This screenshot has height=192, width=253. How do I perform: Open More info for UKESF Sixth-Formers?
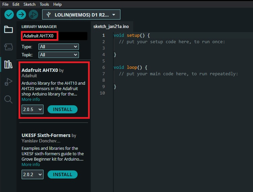31,165
